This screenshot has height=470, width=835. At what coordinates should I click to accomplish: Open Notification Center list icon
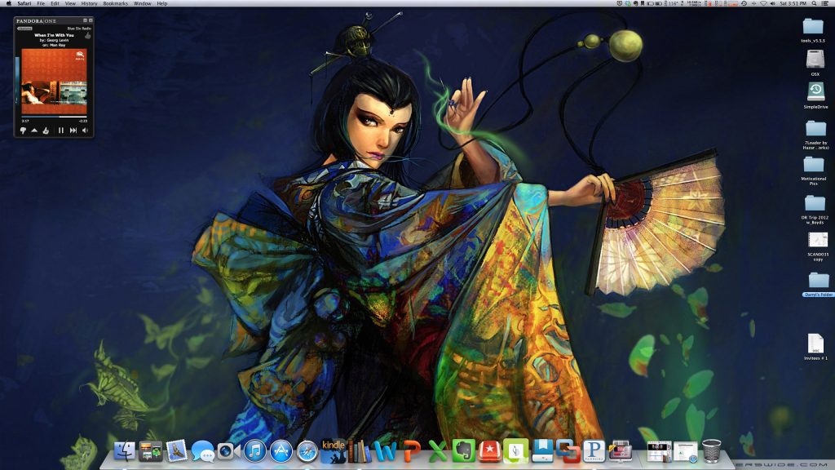(825, 3)
